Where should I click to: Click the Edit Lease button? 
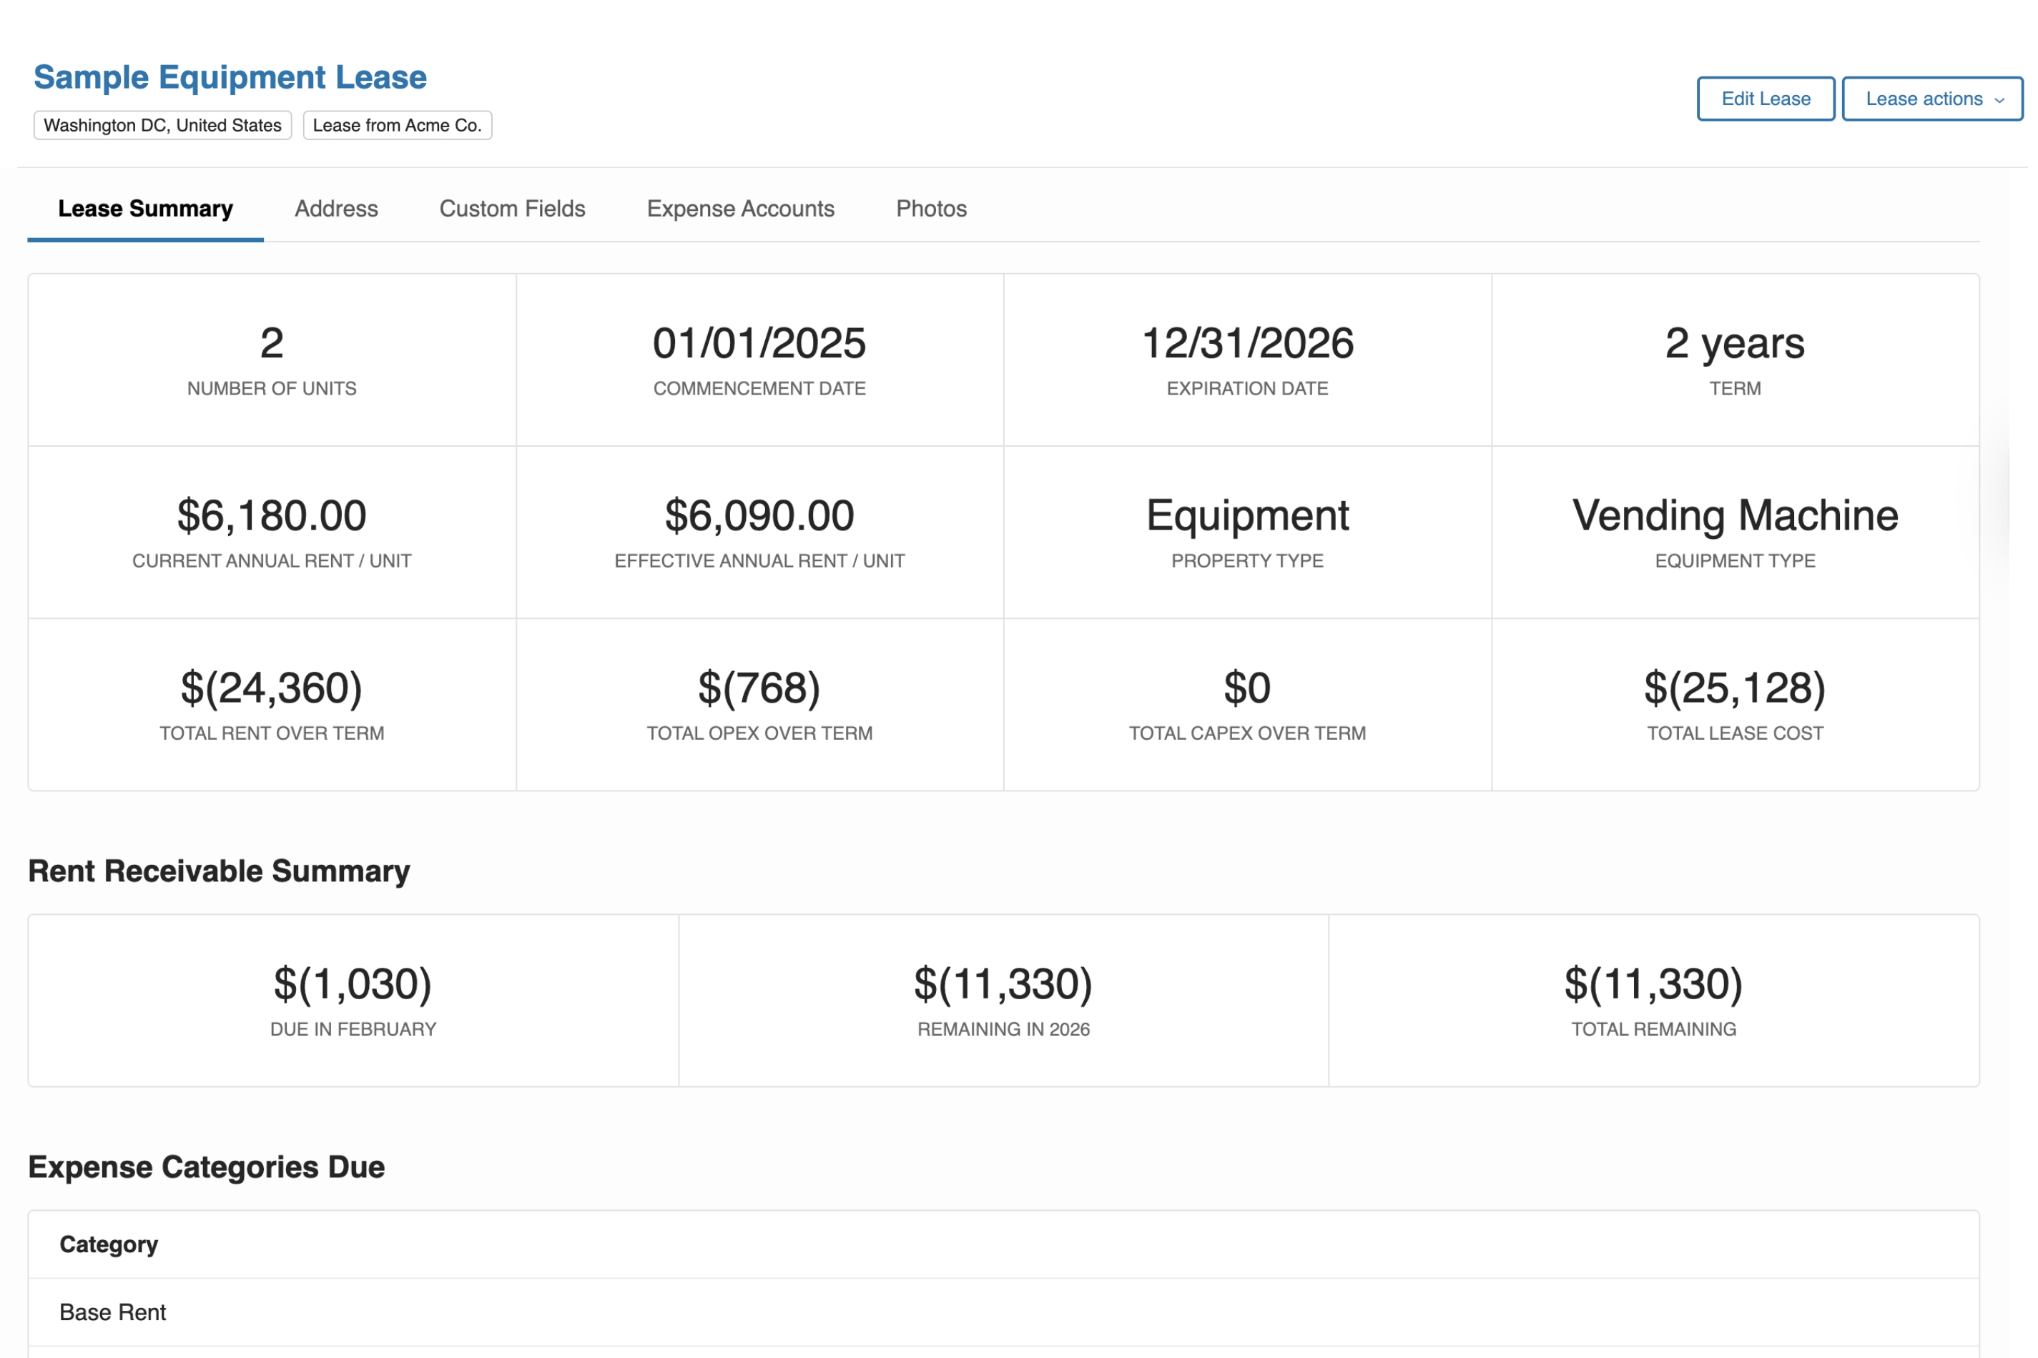click(x=1766, y=98)
